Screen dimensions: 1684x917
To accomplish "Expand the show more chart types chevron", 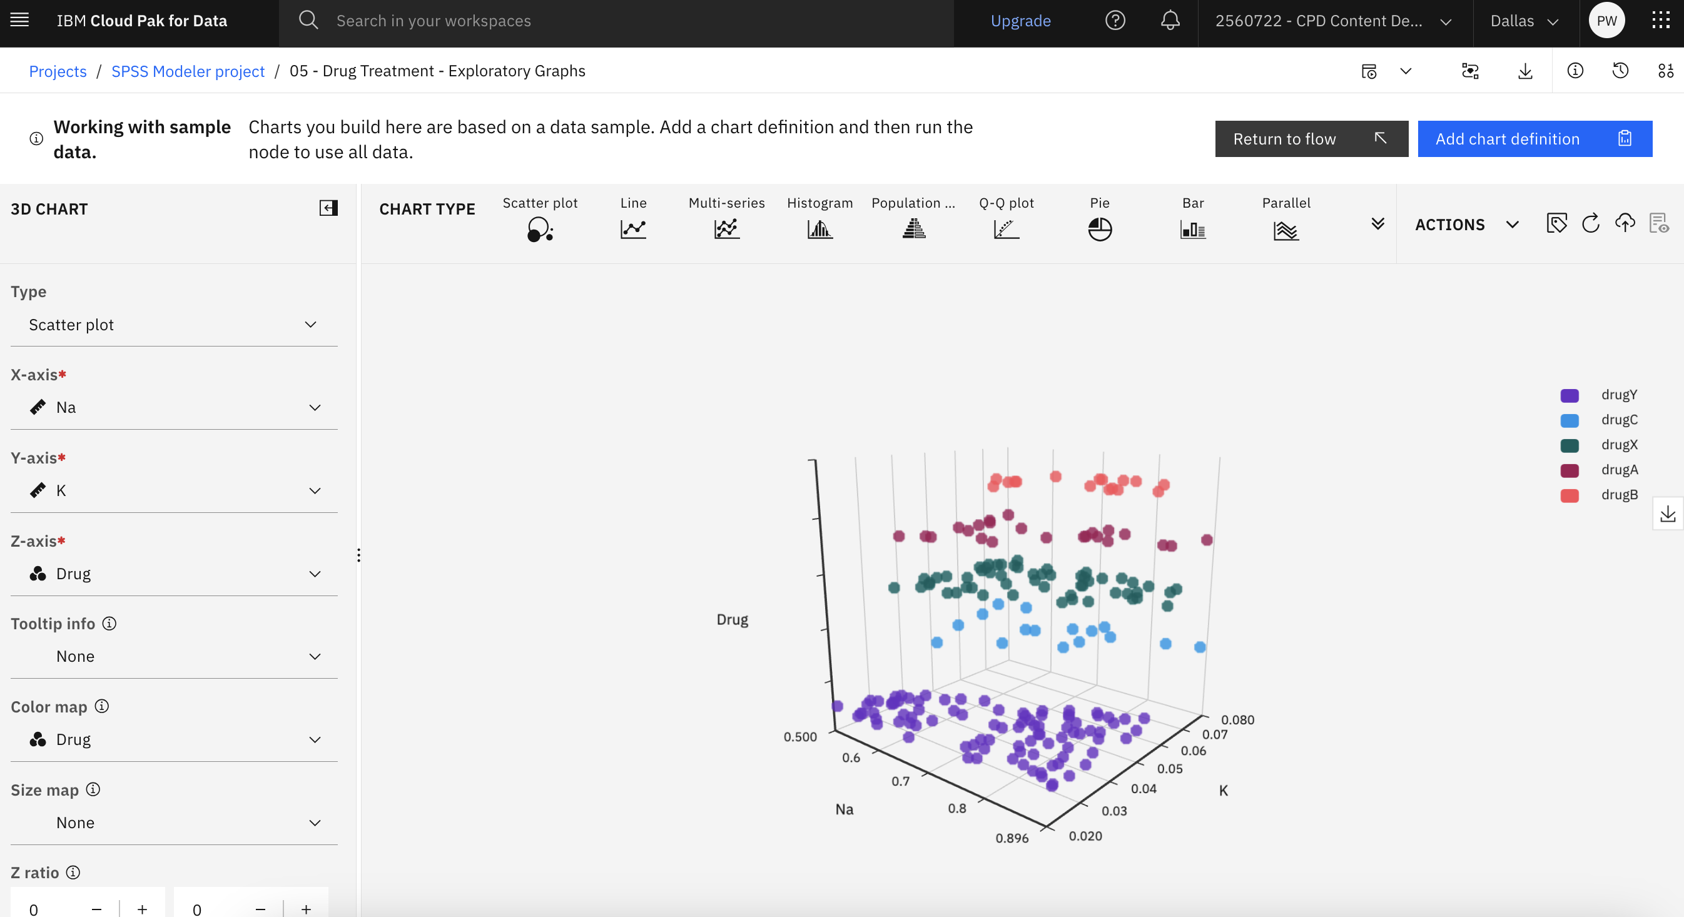I will 1378,223.
